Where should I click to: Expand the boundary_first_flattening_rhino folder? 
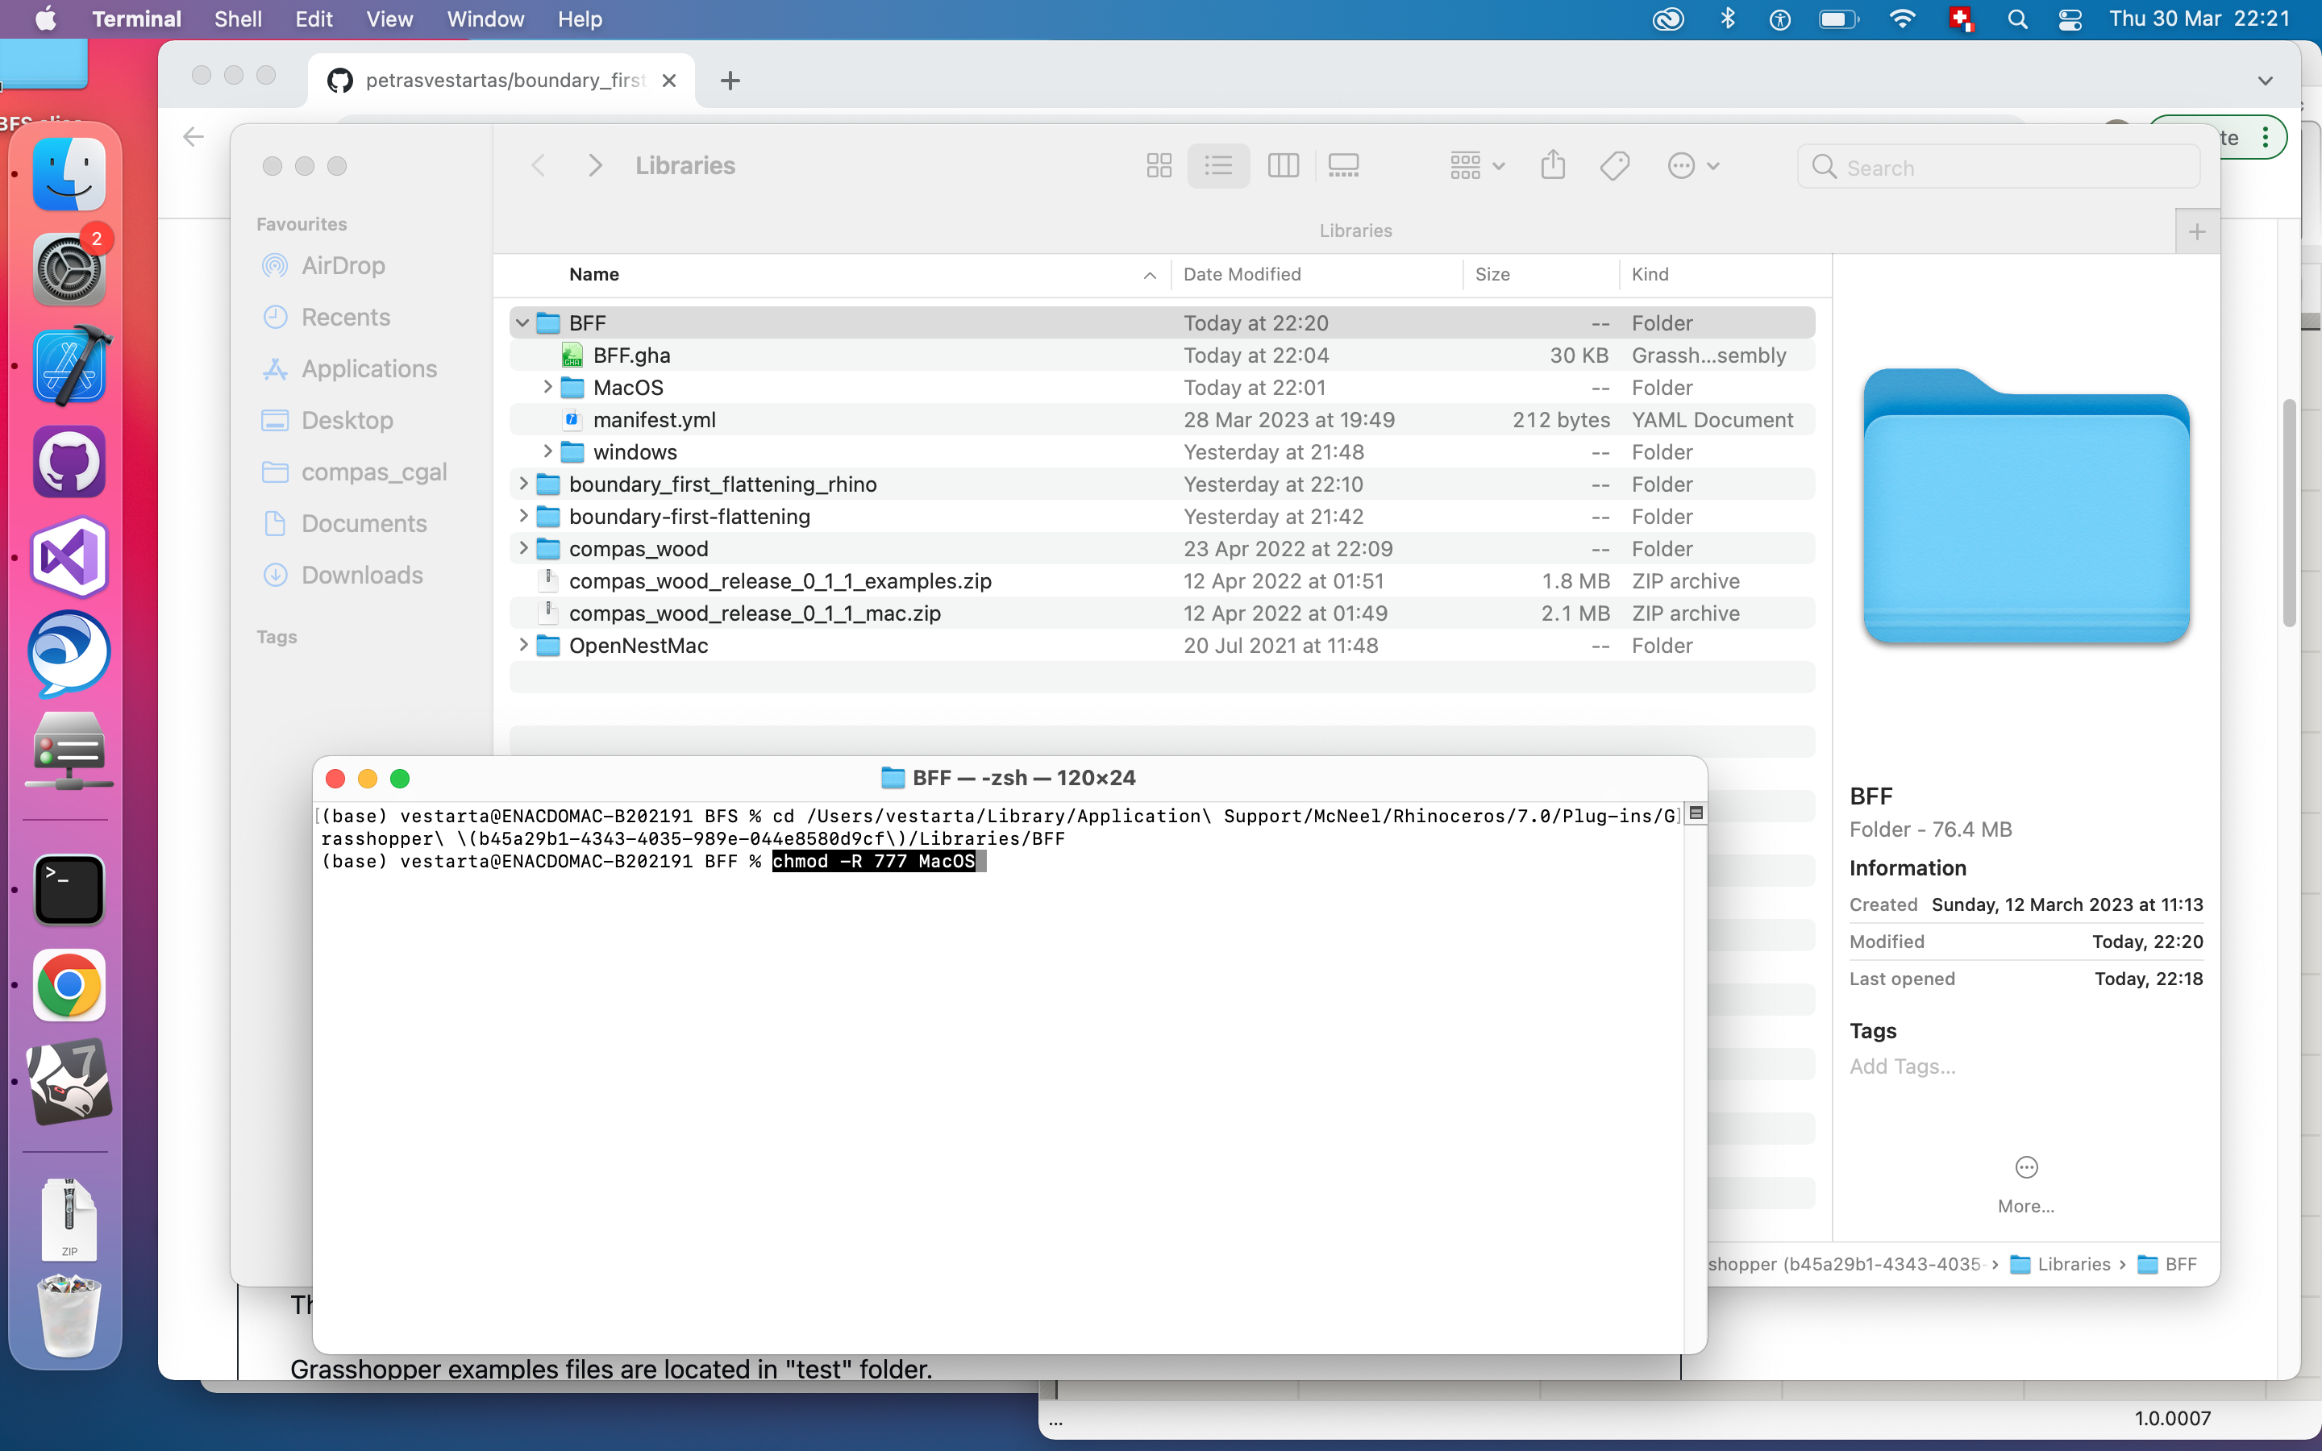[523, 484]
